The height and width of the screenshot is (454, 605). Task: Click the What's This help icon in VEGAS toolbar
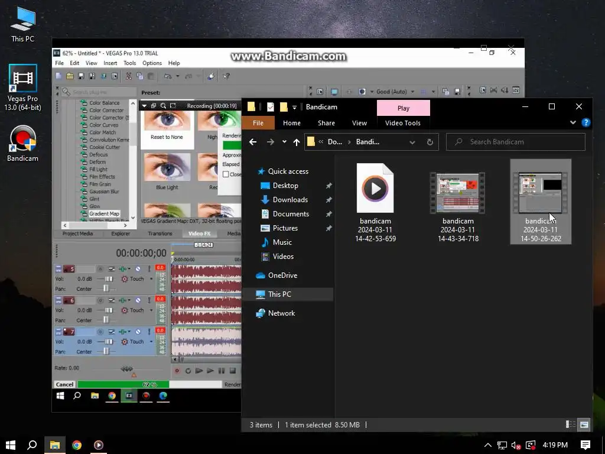(226, 76)
